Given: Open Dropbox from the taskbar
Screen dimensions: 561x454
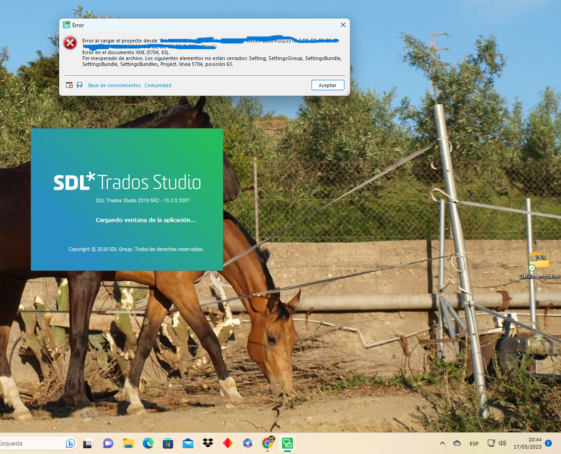Looking at the screenshot, I should (x=208, y=444).
